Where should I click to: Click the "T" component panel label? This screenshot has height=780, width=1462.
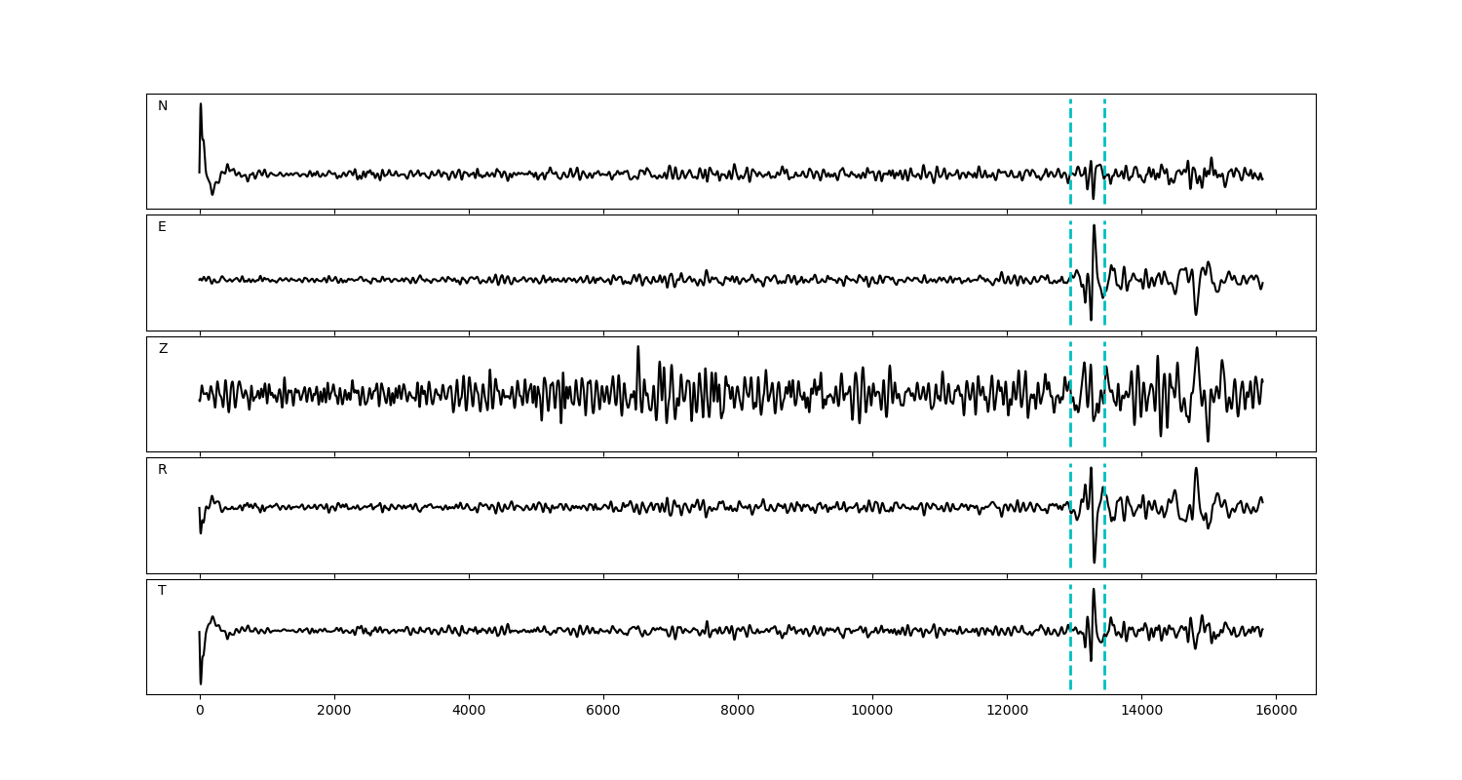point(162,591)
